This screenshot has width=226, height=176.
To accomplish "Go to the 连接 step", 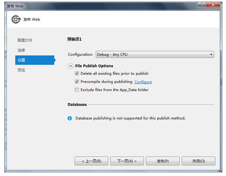I will click(21, 50).
